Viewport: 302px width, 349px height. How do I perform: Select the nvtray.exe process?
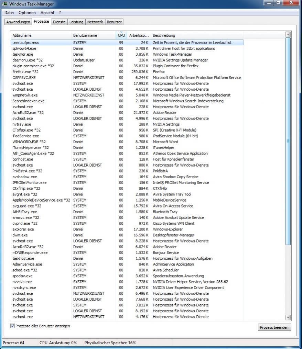click(x=127, y=124)
